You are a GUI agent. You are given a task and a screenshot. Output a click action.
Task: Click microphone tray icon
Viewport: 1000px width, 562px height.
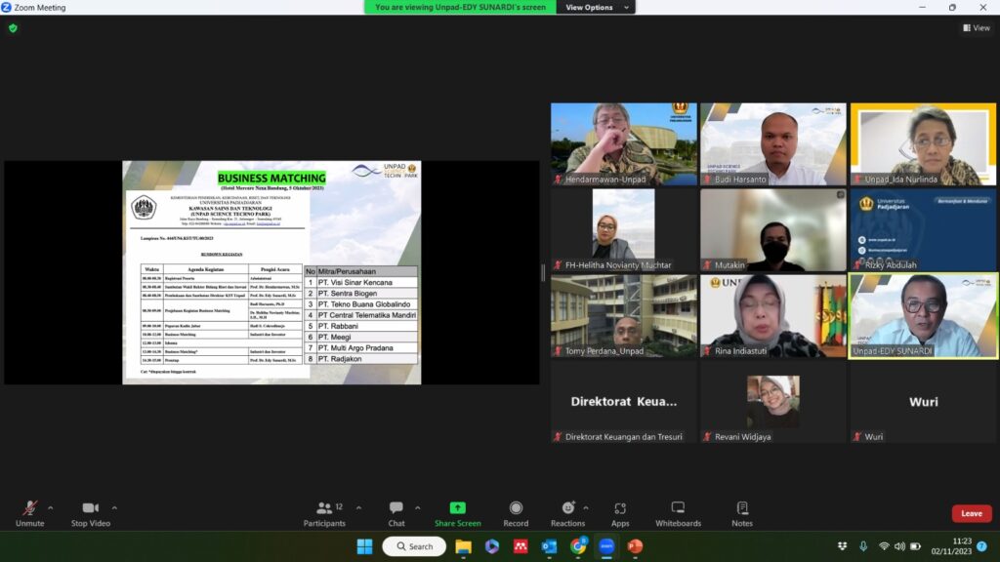click(863, 546)
